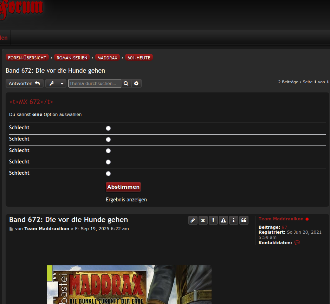The width and height of the screenshot is (330, 304).
Task: Click the Ergebnis anzeigen link
Action: tap(126, 200)
